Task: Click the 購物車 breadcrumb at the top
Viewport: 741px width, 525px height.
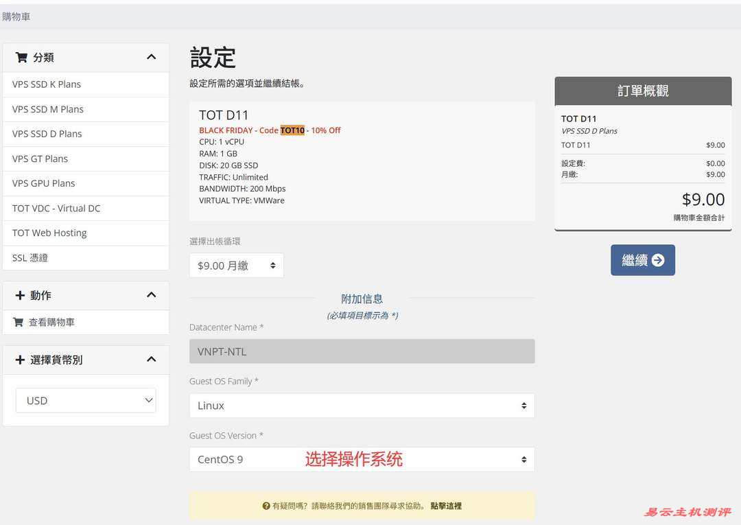Action: click(x=16, y=15)
